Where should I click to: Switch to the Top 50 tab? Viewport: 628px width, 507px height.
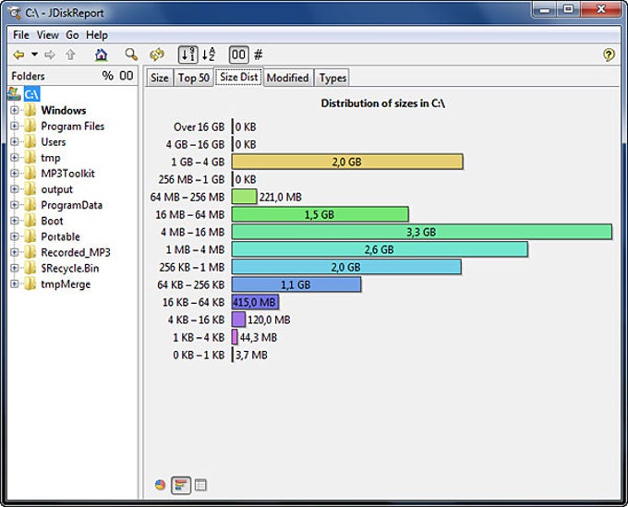click(194, 78)
